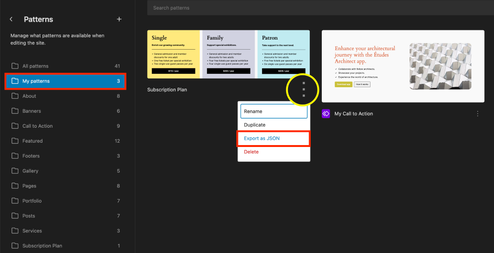Screen dimensions: 494x253
Task: Open the Banners category
Action: pyautogui.click(x=66, y=111)
